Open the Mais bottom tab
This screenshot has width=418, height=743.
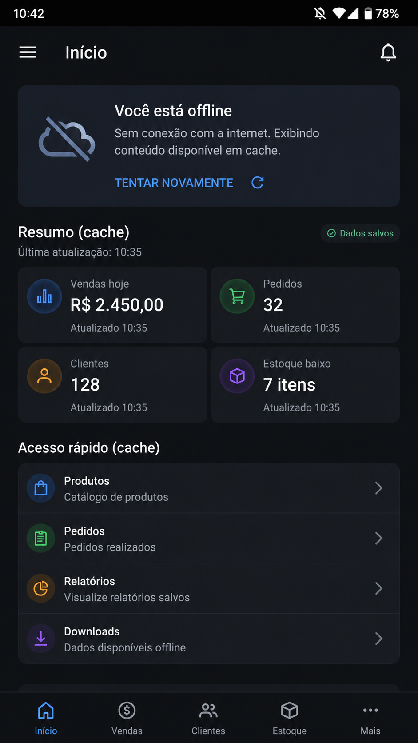click(x=370, y=718)
